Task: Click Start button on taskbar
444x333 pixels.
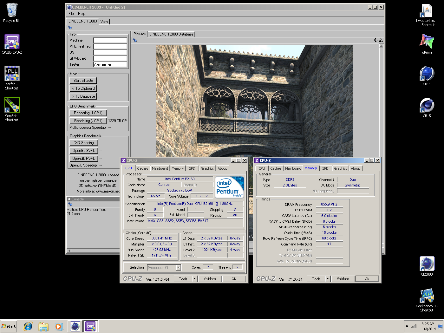Action: coord(9,326)
